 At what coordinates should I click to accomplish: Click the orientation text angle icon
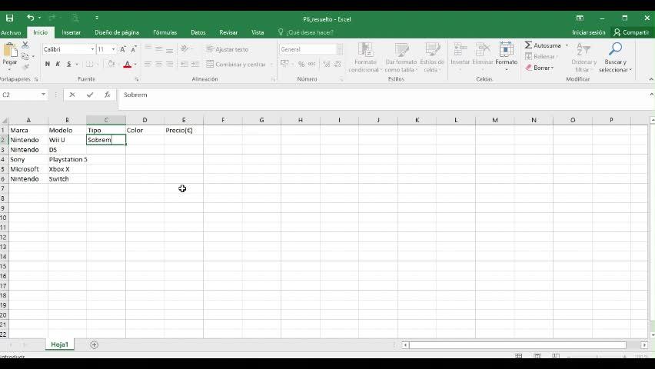tap(185, 49)
